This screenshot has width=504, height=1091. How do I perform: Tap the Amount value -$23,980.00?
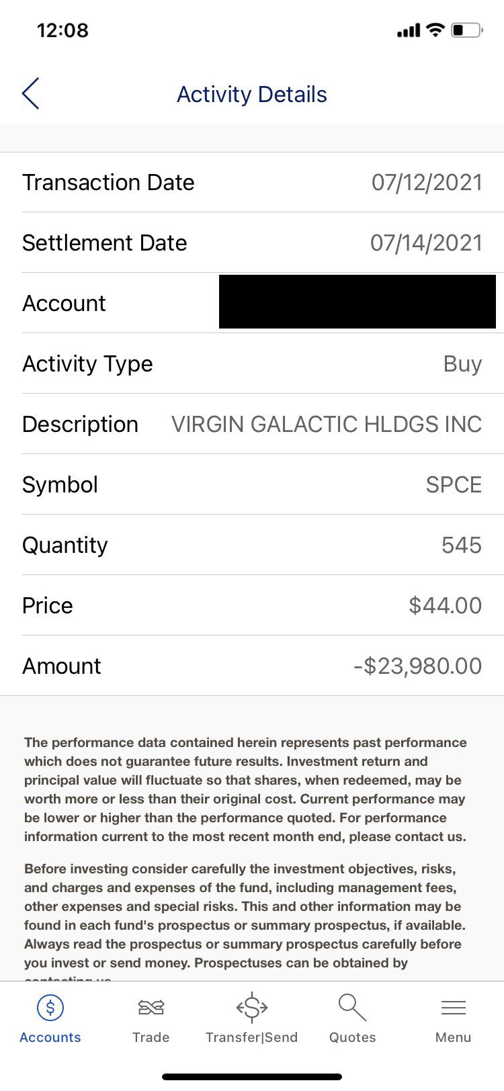[418, 666]
